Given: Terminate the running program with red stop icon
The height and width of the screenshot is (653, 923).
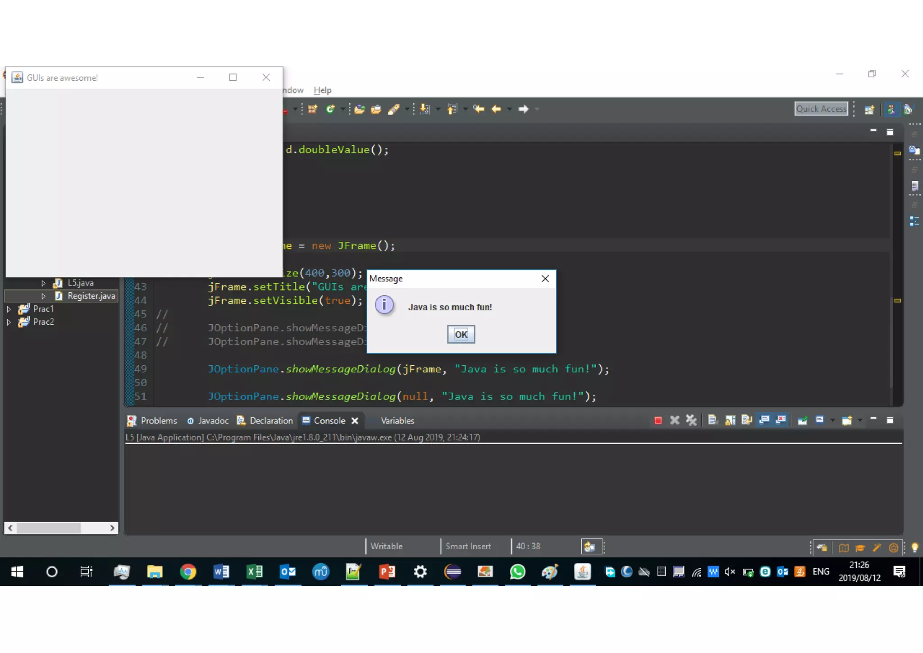Looking at the screenshot, I should (x=658, y=420).
